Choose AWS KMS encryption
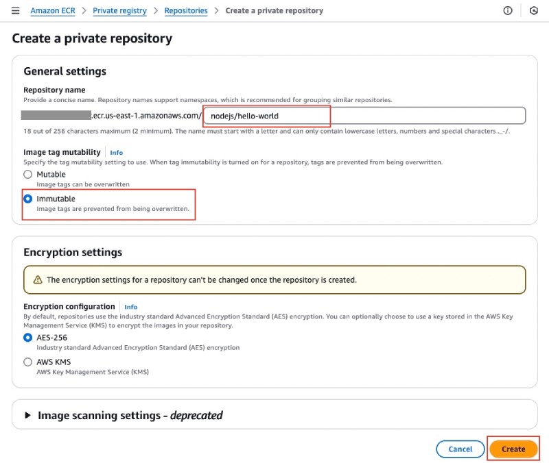 [x=27, y=362]
